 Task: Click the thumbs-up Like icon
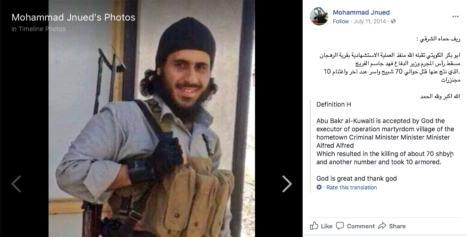[314, 226]
